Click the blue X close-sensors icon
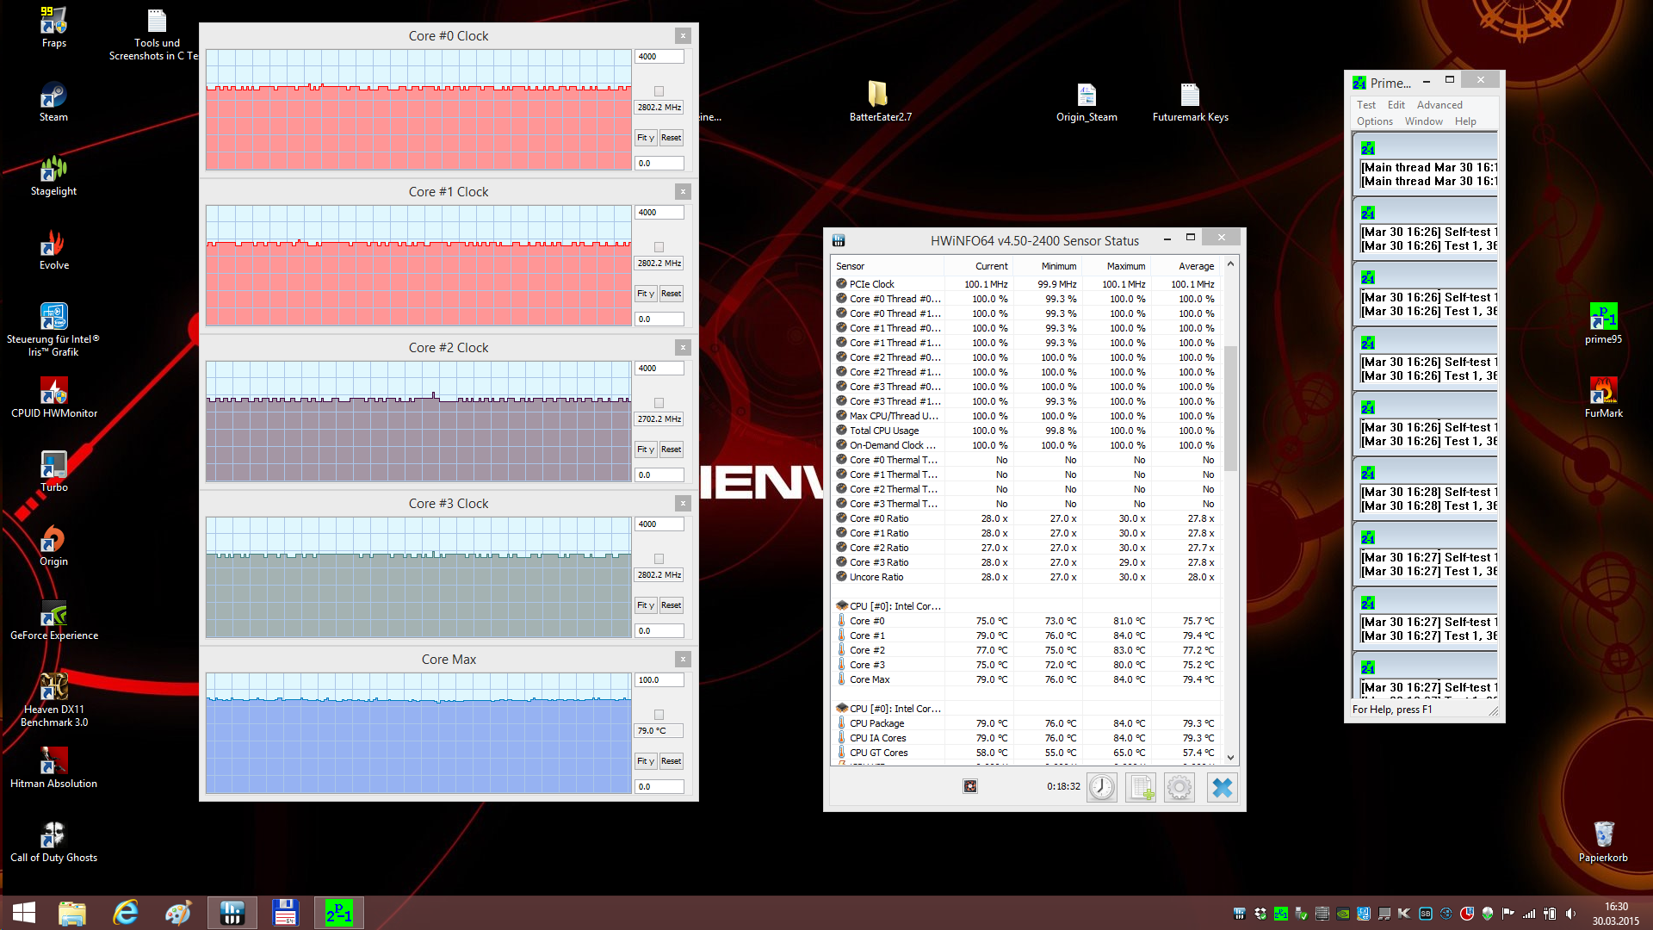The width and height of the screenshot is (1653, 930). tap(1222, 787)
